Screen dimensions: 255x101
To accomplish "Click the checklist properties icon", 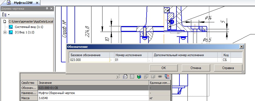I will tap(132, 77).
